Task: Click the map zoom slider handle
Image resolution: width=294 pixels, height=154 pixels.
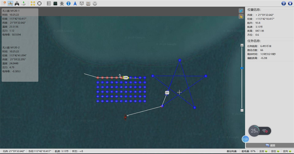Action: (242, 68)
